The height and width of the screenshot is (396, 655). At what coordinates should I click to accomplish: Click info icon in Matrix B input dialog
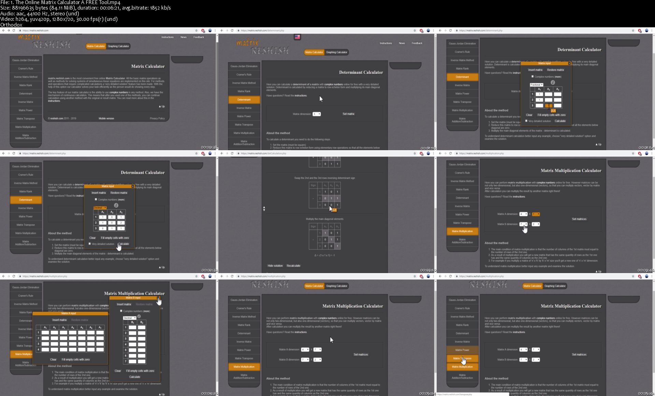pyautogui.click(x=139, y=316)
